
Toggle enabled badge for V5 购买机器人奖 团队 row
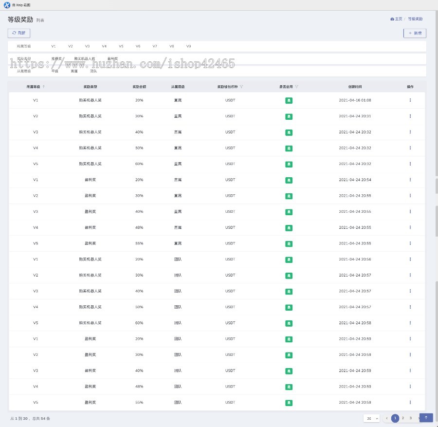(x=289, y=324)
